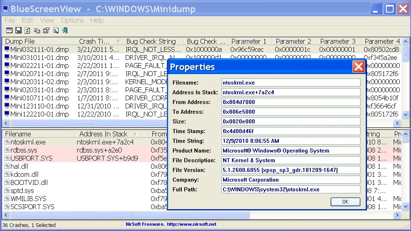Open the Options menu
This screenshot has height=231, width=411.
pyautogui.click(x=72, y=20)
